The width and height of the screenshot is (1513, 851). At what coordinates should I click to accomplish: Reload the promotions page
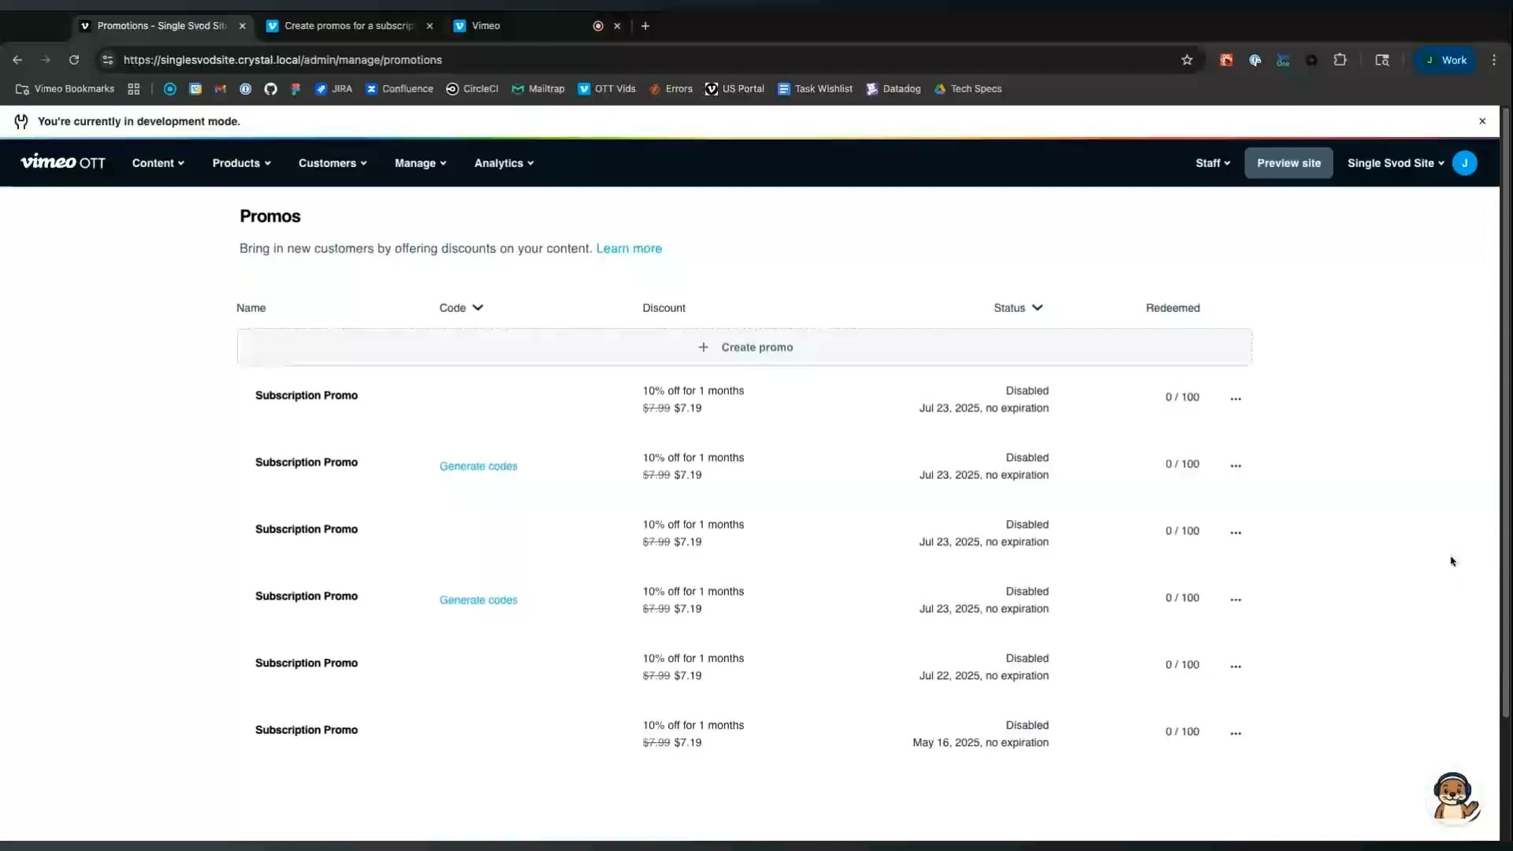tap(74, 60)
